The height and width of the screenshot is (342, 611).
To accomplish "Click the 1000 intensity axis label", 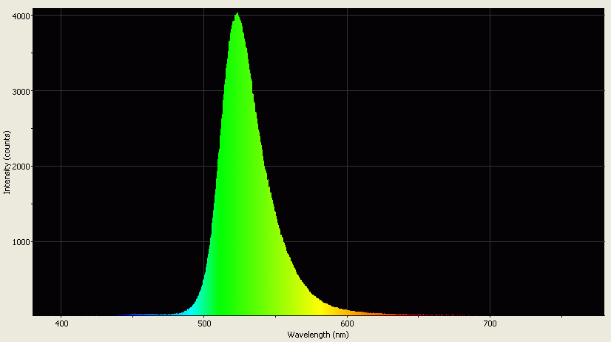I will tap(21, 242).
